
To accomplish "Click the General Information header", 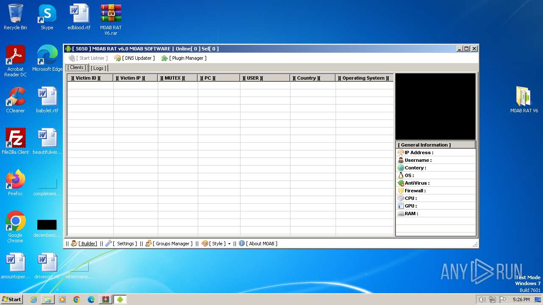I will point(436,145).
